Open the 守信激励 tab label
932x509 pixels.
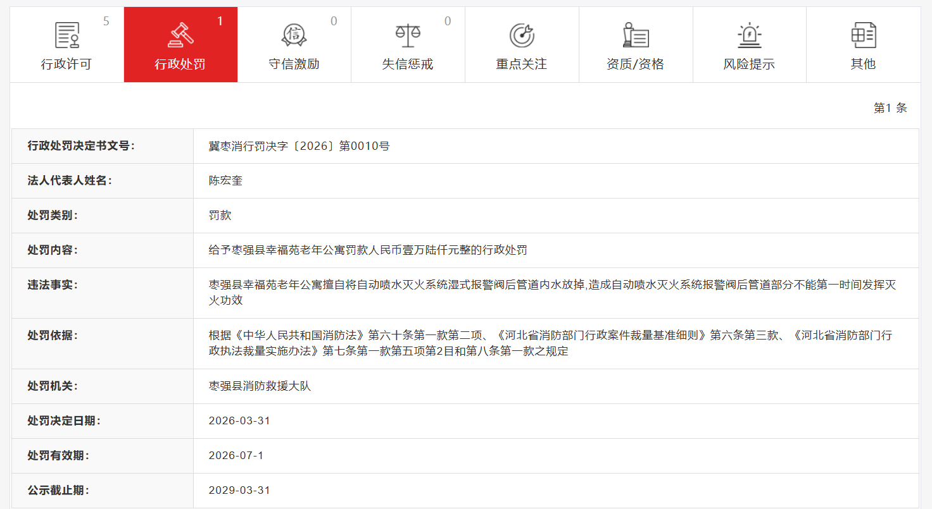click(x=294, y=64)
